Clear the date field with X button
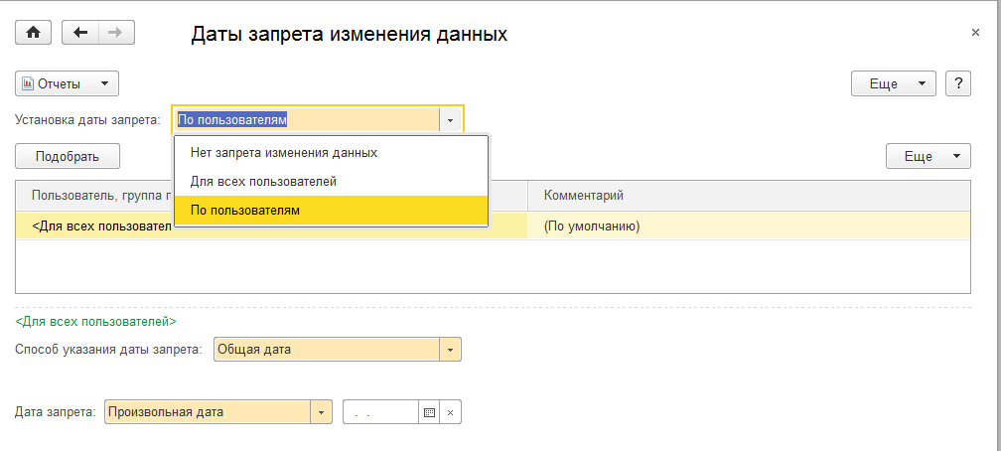The height and width of the screenshot is (451, 1001). pyautogui.click(x=450, y=412)
